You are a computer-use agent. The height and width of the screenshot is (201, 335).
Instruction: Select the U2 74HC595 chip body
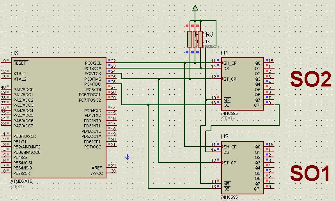[x=243, y=168]
